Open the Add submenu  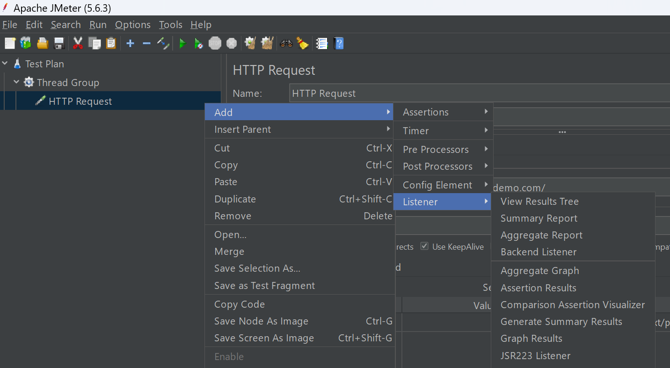click(x=299, y=112)
